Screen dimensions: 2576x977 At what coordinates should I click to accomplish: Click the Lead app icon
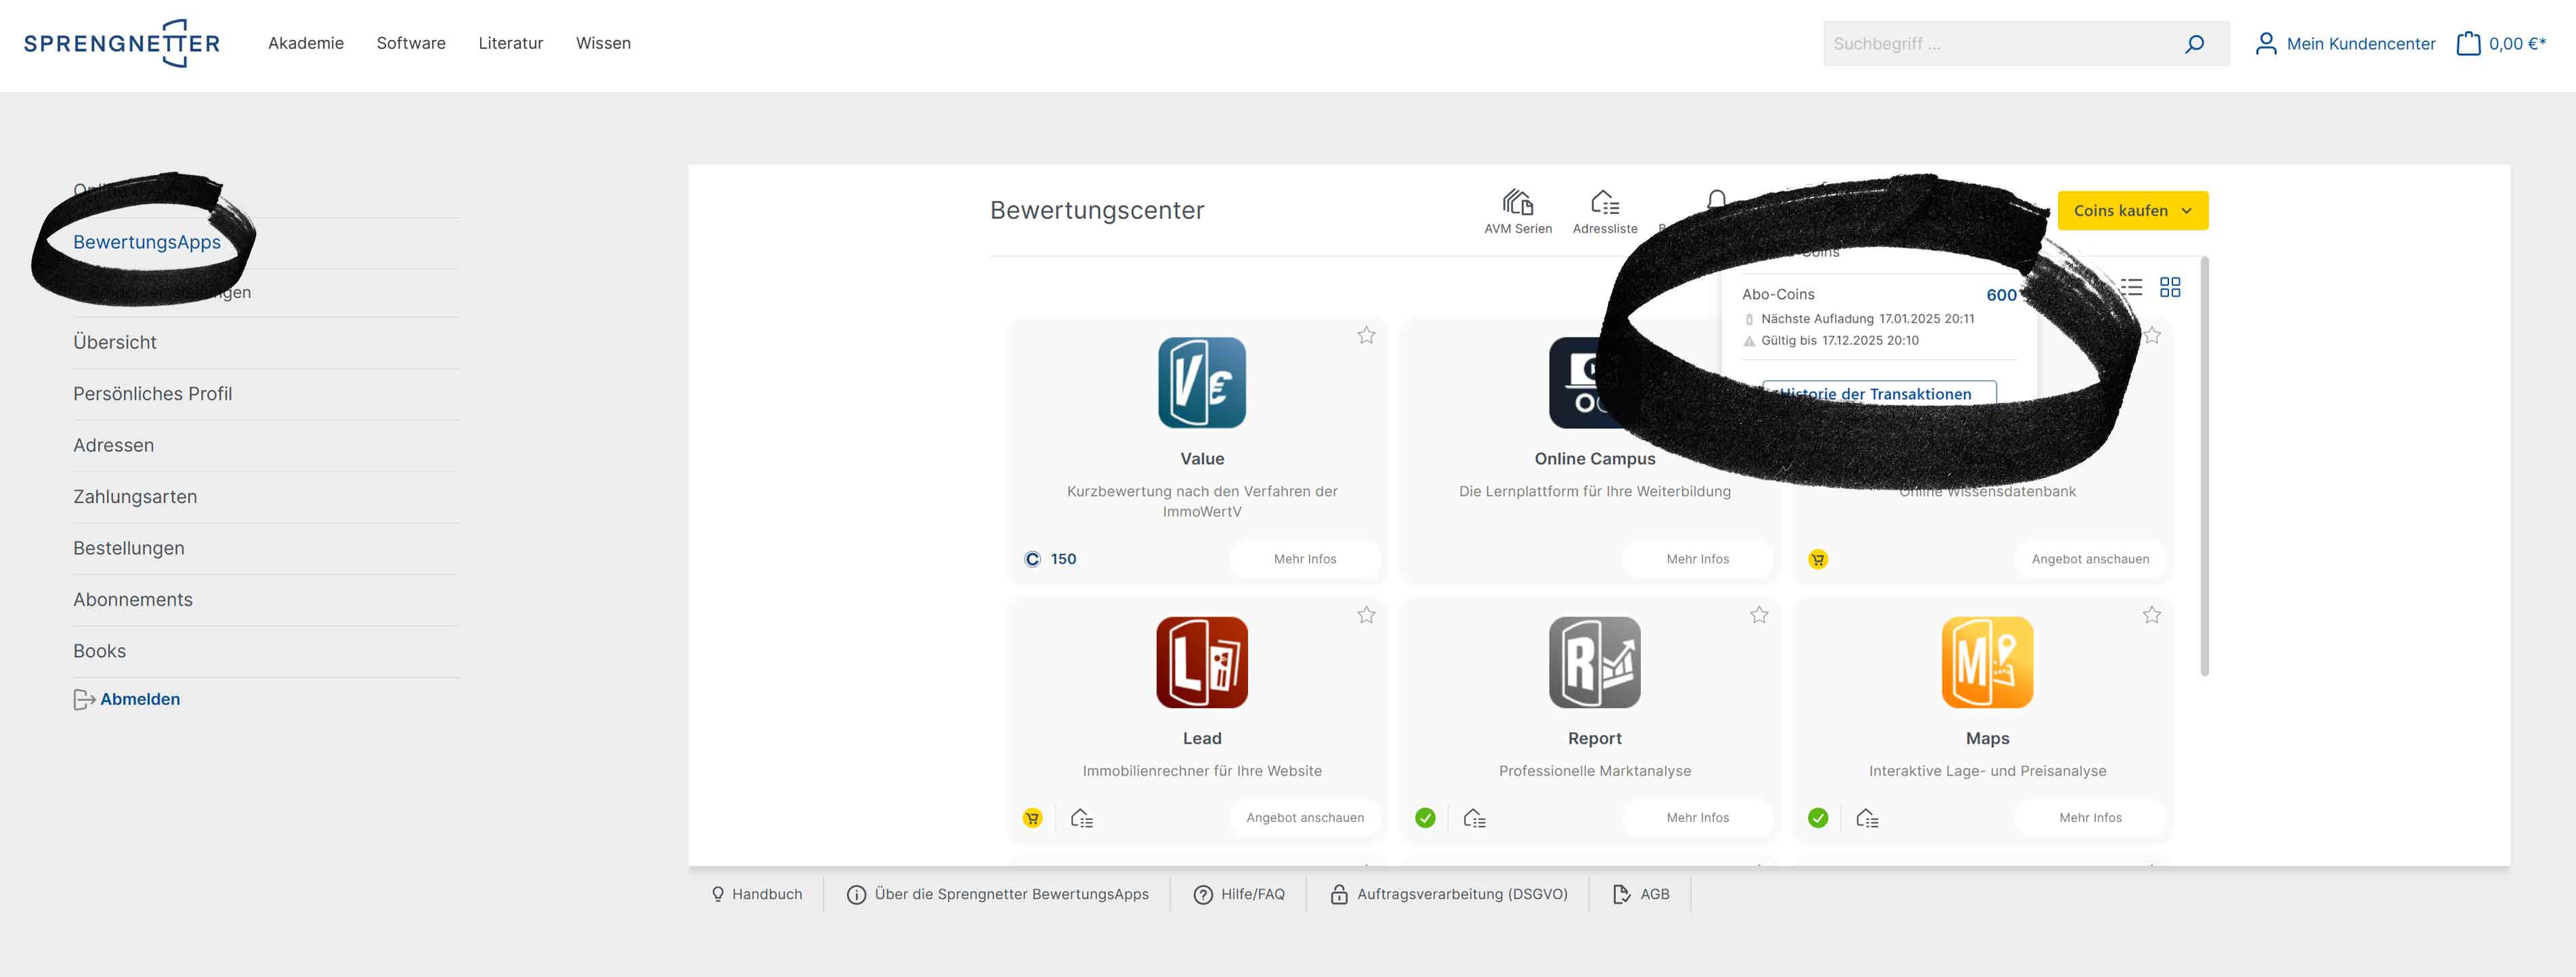(x=1201, y=662)
